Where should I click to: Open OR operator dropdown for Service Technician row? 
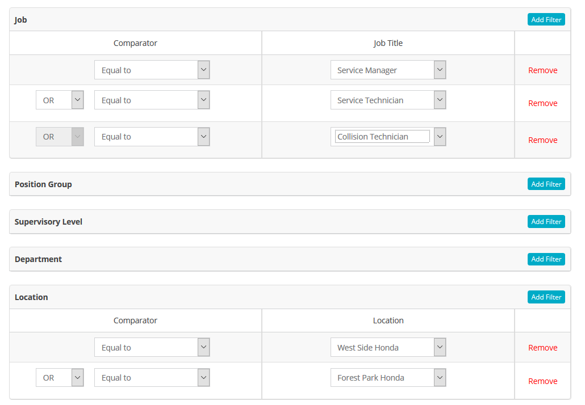(60, 100)
